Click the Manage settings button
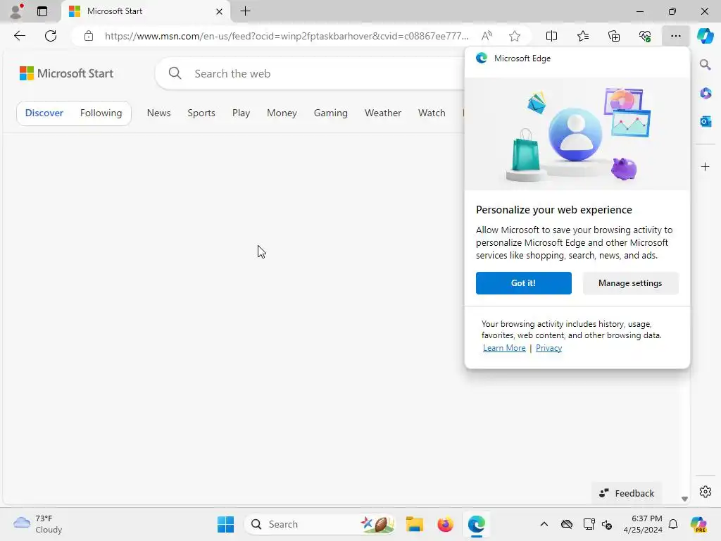This screenshot has height=541, width=721. pyautogui.click(x=630, y=283)
